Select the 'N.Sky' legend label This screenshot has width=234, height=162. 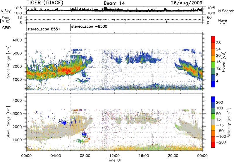tap(6, 11)
